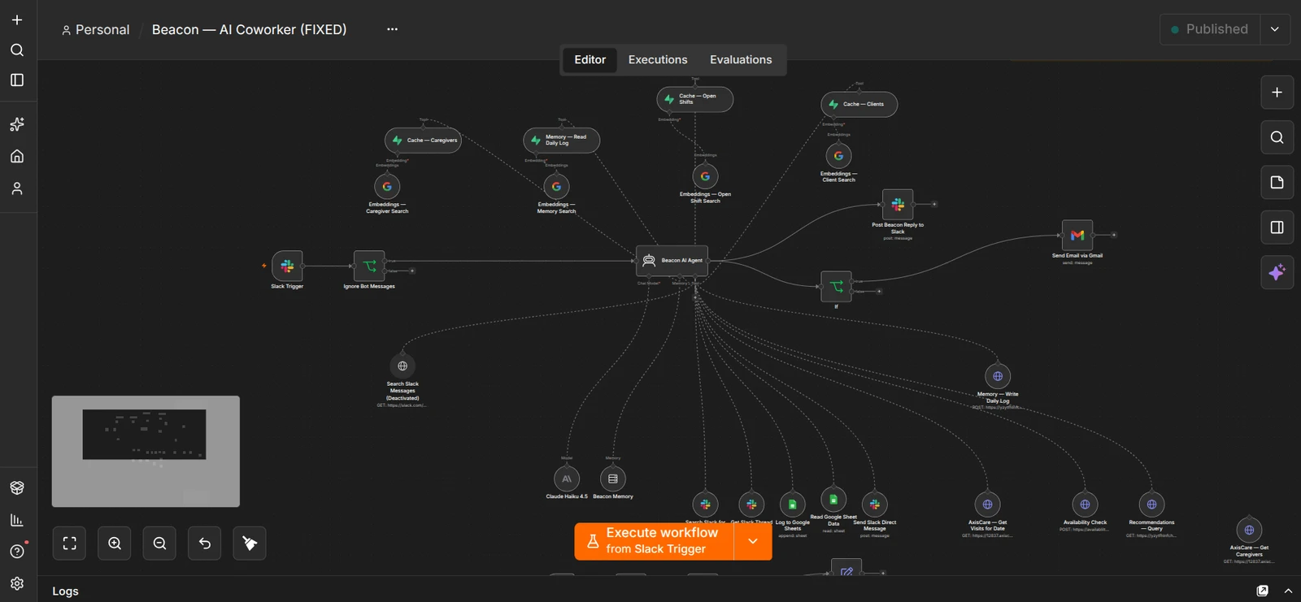Select the Availability Check node

point(1085,505)
